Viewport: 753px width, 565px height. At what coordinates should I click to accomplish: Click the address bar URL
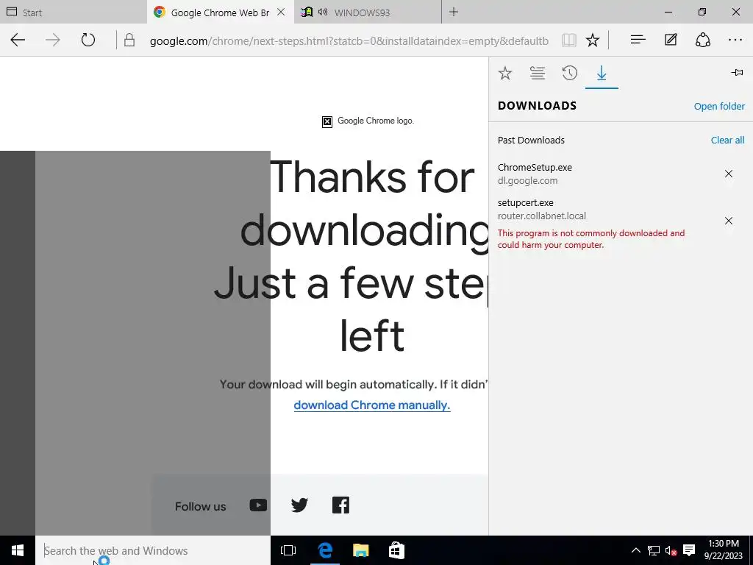tap(349, 41)
